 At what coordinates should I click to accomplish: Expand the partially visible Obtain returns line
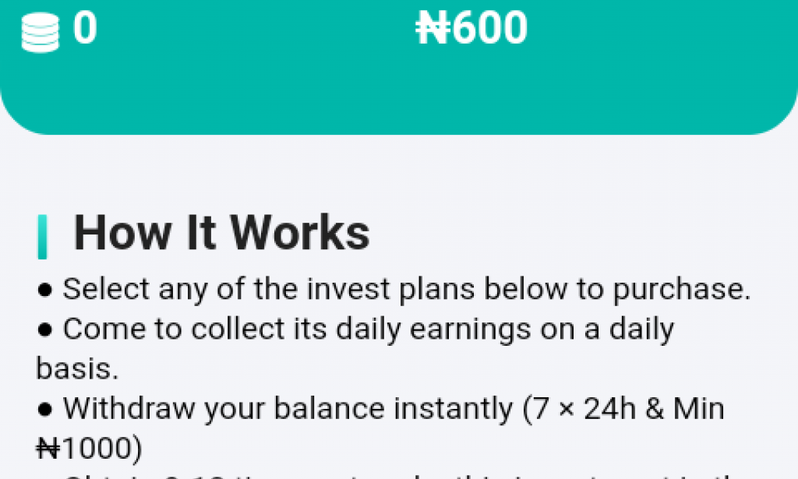point(390,475)
